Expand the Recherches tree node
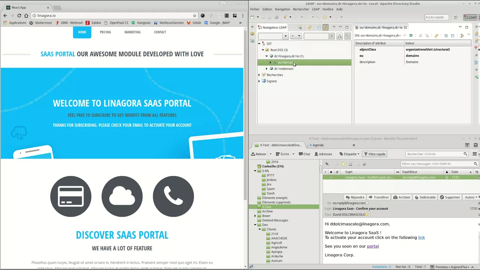 (x=259, y=75)
